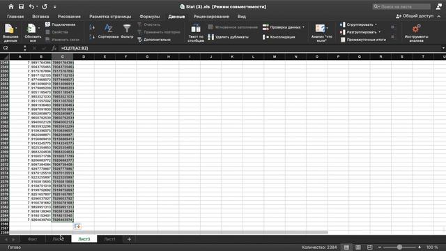Image resolution: width=446 pixels, height=251 pixels.
Task: Click Разгруппировать ungroup button
Action: pos(358,32)
